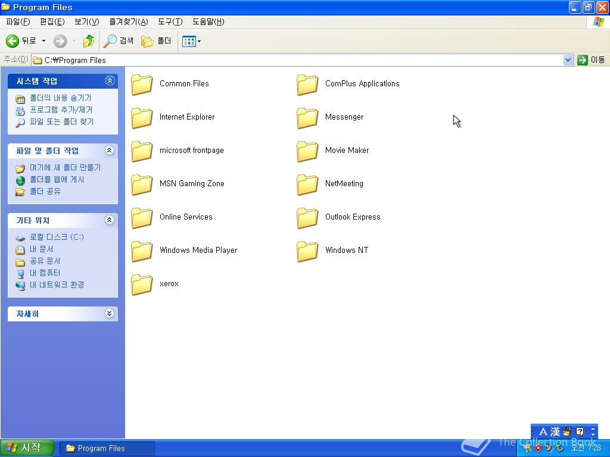Select the Windows Media Player folder icon
This screenshot has height=457, width=610.
pyautogui.click(x=142, y=251)
